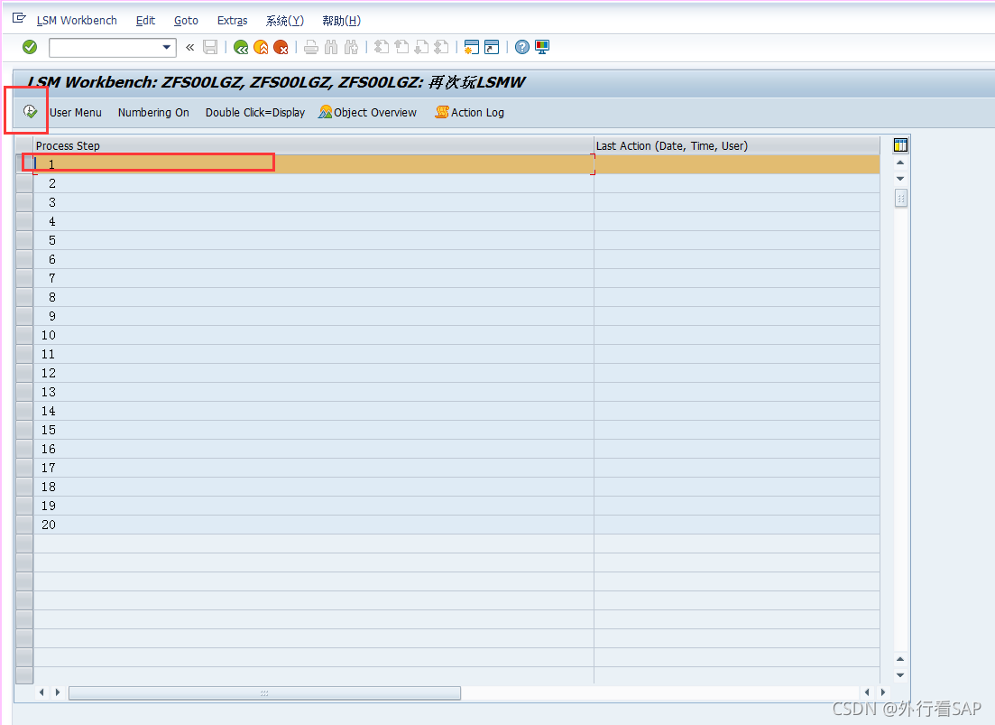
Task: Open the Help question mark icon
Action: click(521, 47)
